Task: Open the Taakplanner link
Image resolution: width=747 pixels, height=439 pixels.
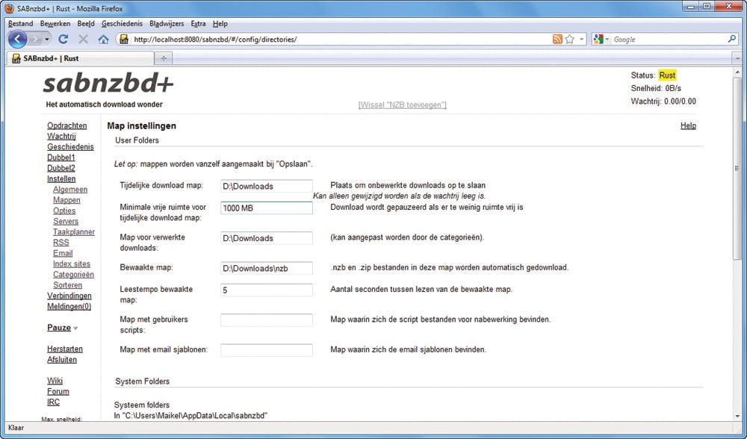Action: coord(74,232)
